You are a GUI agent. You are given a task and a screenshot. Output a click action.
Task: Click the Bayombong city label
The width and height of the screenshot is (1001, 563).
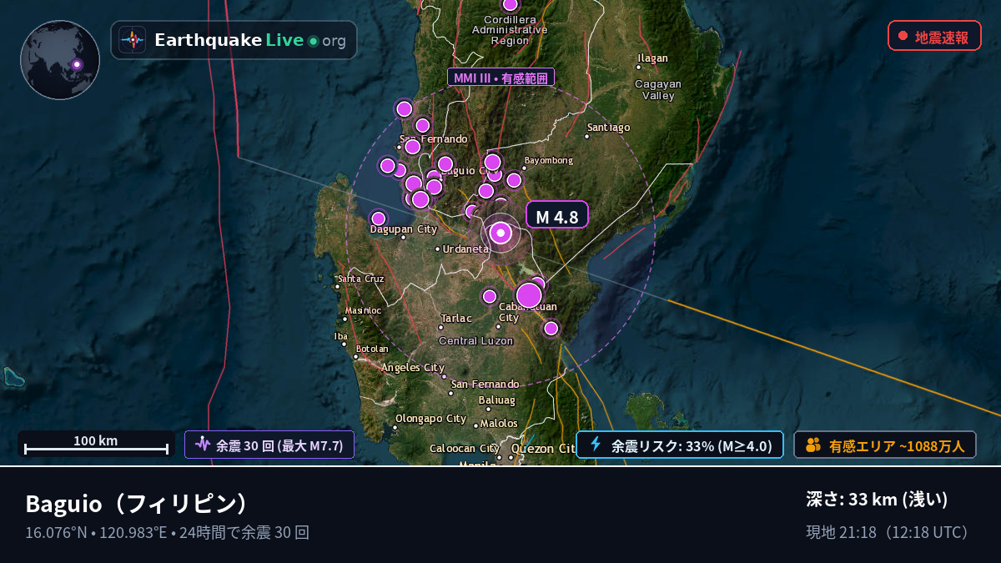[x=549, y=160]
